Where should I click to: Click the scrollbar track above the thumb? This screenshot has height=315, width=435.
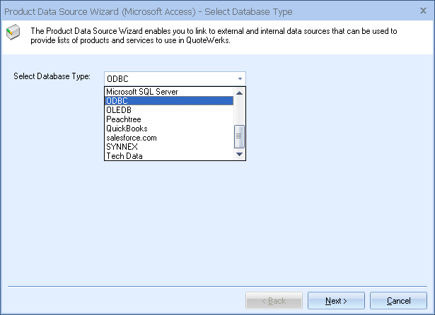tap(239, 109)
